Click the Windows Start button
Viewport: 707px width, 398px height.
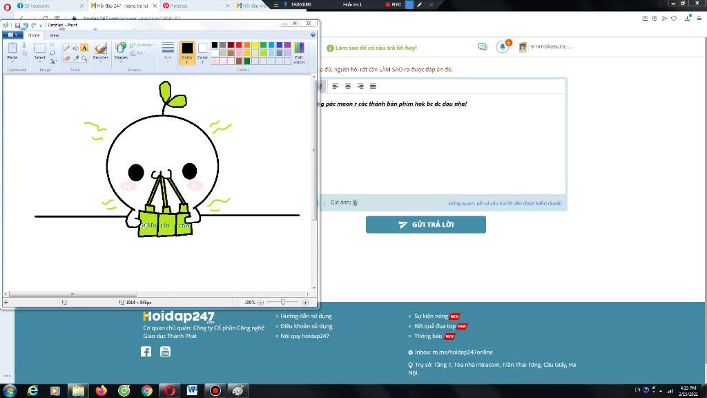pos(10,390)
